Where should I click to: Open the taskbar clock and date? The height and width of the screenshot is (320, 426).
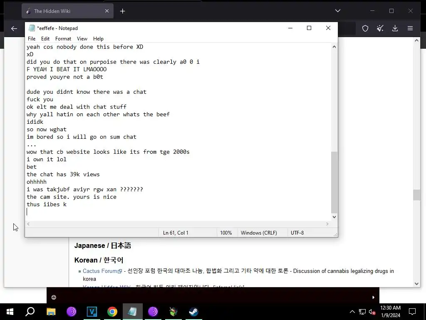[390, 312]
